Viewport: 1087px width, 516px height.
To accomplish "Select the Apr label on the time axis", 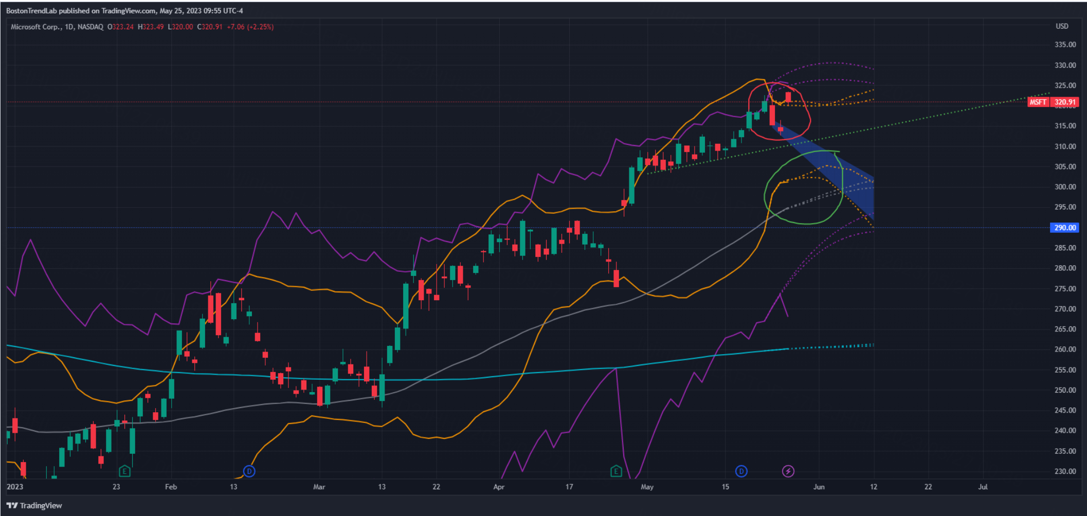I will tap(499, 487).
